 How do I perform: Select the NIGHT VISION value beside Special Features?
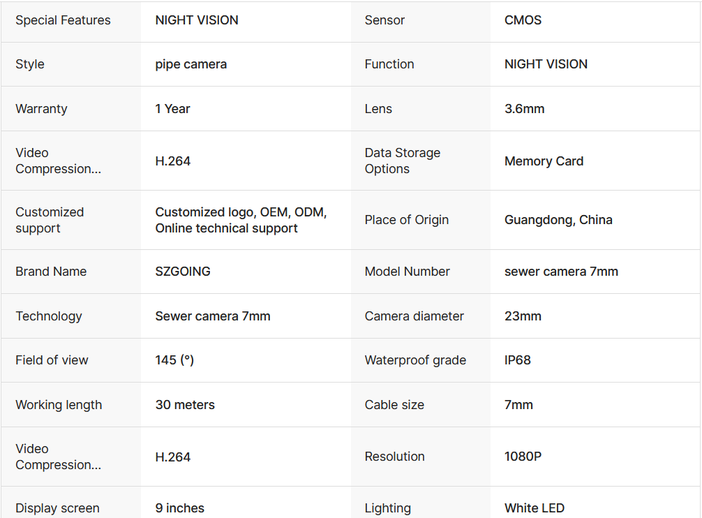pyautogui.click(x=197, y=20)
